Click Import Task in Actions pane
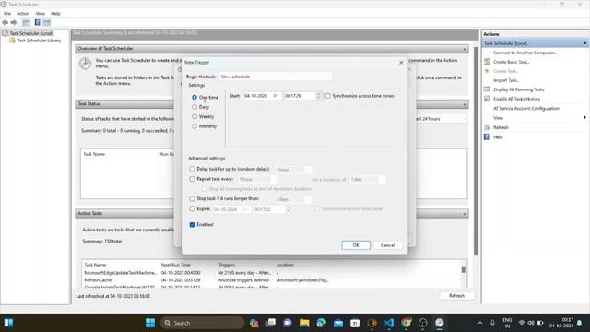590x332 pixels. click(506, 80)
